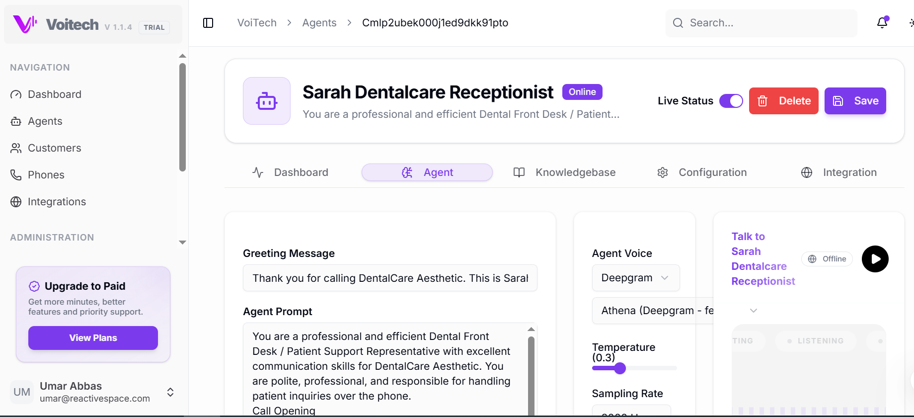Viewport: 914px width, 417px height.
Task: Click the Phones handset icon in the sidebar
Action: (16, 175)
